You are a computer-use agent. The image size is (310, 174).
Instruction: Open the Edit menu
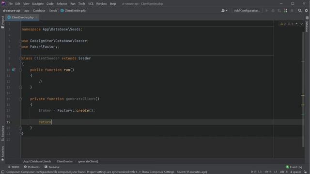pyautogui.click(x=17, y=3)
